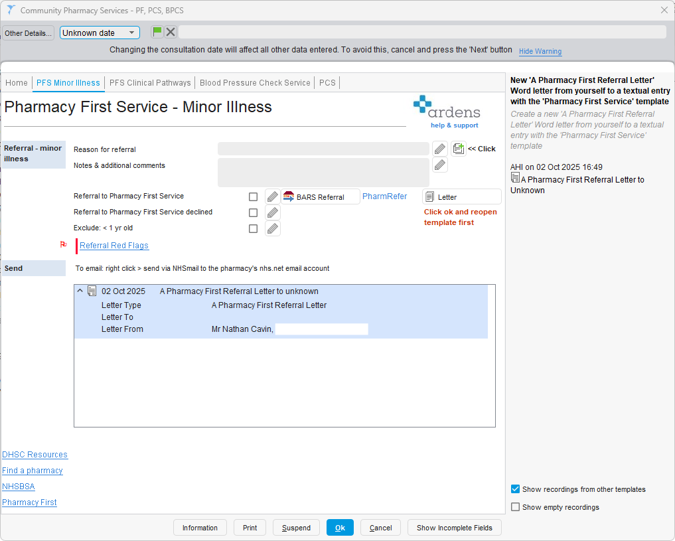This screenshot has height=541, width=675.
Task: Click paperclip icon for Referral to Pharmacy First Service
Action: 273,196
